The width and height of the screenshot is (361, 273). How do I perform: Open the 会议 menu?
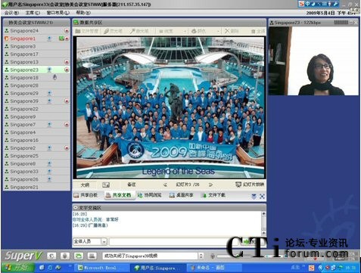tap(11, 13)
